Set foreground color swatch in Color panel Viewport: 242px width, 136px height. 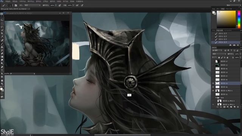(213, 12)
